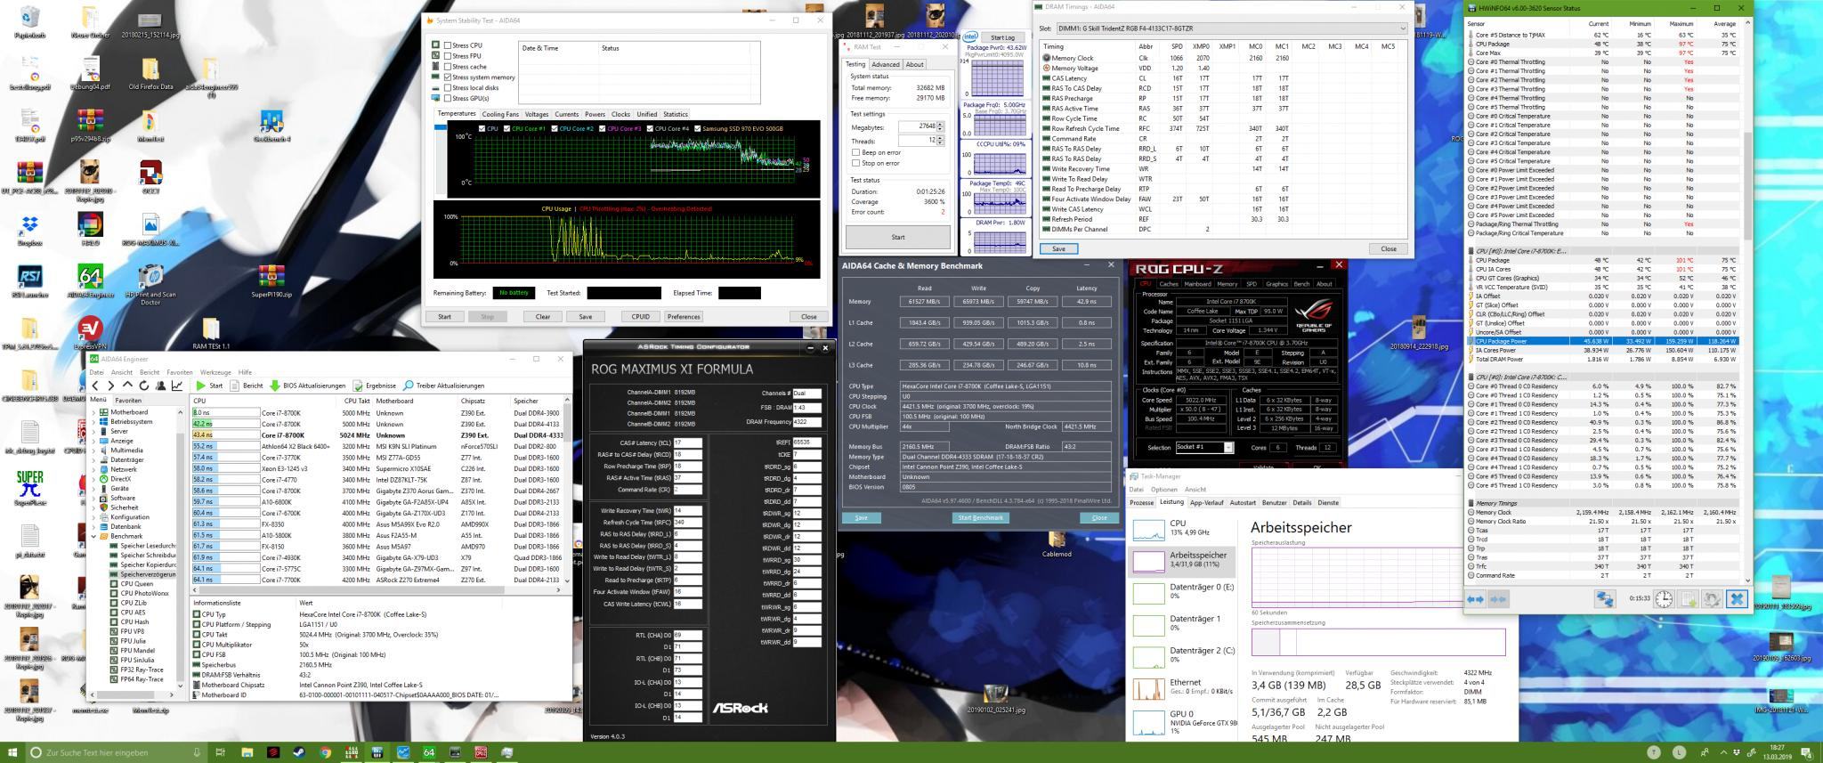The image size is (1823, 763).
Task: Select the Arbeitsspeicher graph thumbnail in Task-Manager
Action: [1148, 561]
